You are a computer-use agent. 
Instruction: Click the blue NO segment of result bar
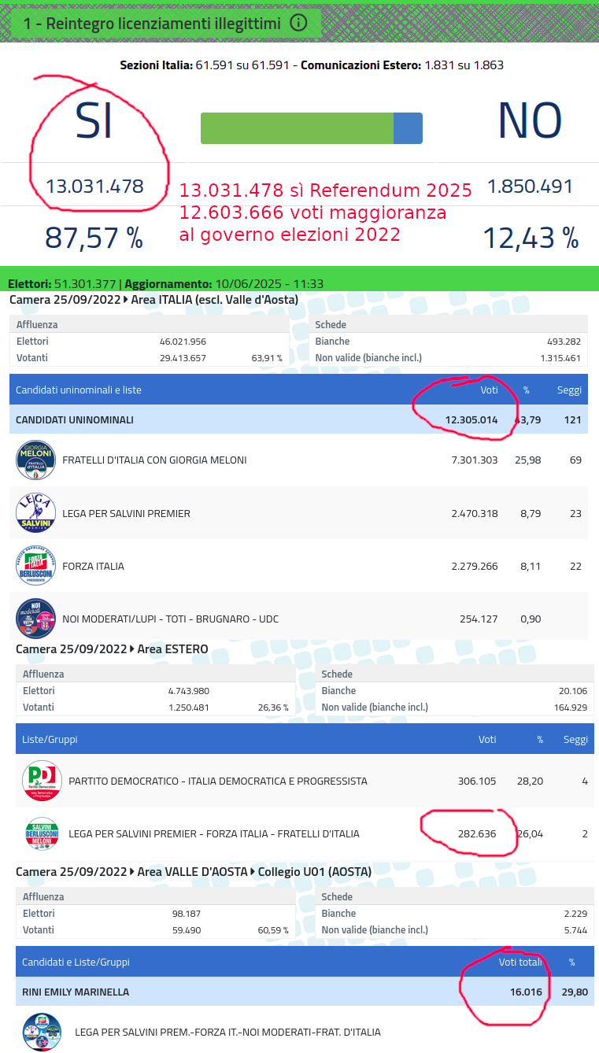pyautogui.click(x=408, y=128)
